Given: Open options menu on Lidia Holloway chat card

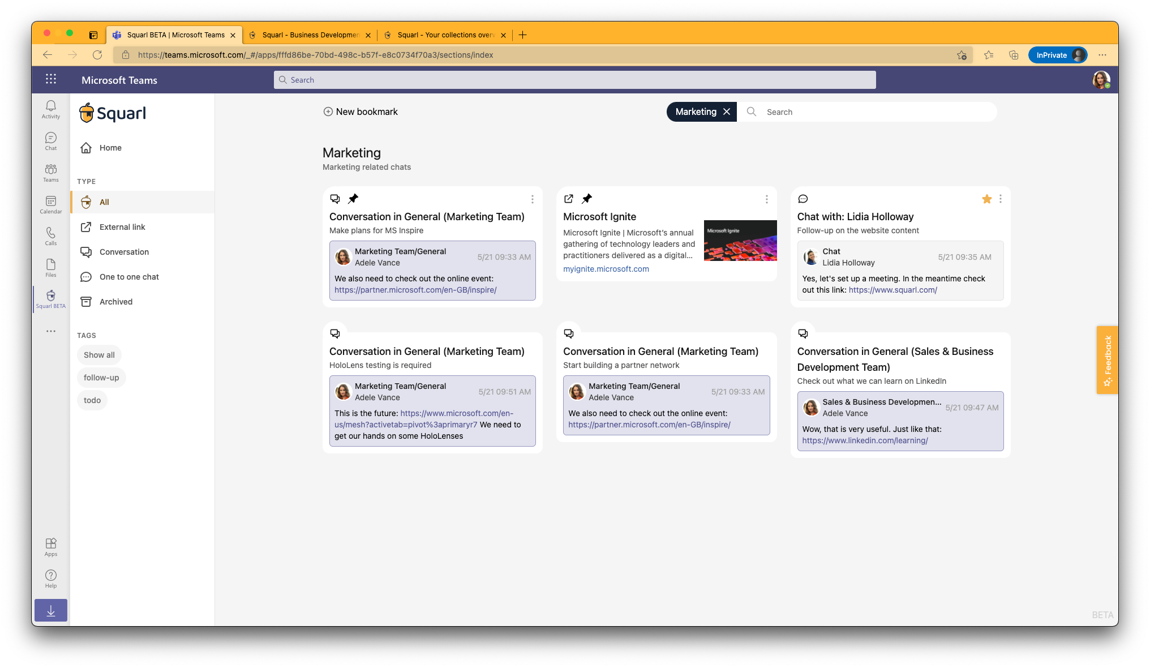Looking at the screenshot, I should [x=1001, y=199].
